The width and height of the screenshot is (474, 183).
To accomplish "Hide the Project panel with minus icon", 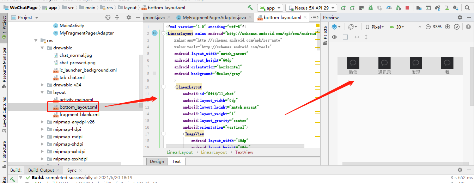I will (138, 17).
